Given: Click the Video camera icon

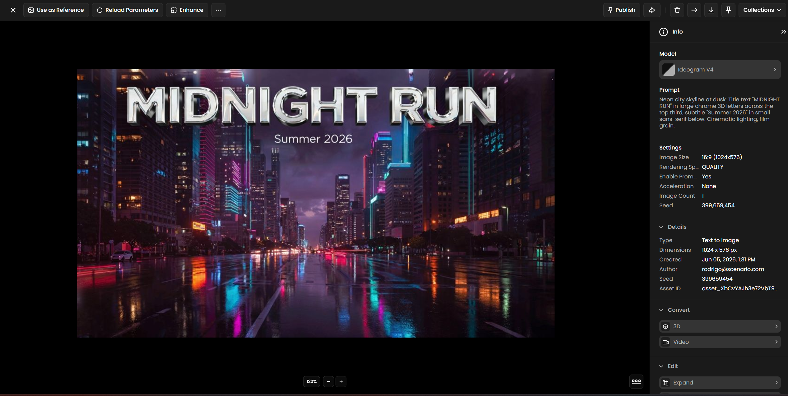Looking at the screenshot, I should (x=665, y=342).
